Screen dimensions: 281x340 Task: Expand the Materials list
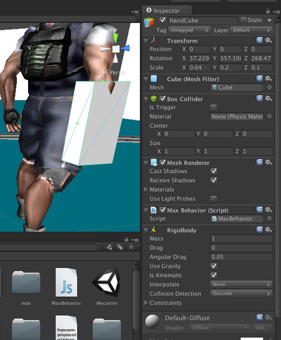pyautogui.click(x=146, y=189)
